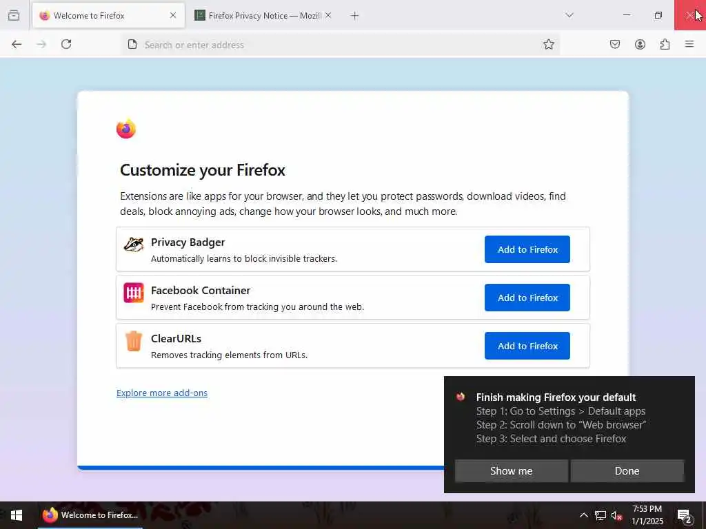Screen dimensions: 706x529
Task: Click the Privacy Badger icon
Action: pos(134,245)
